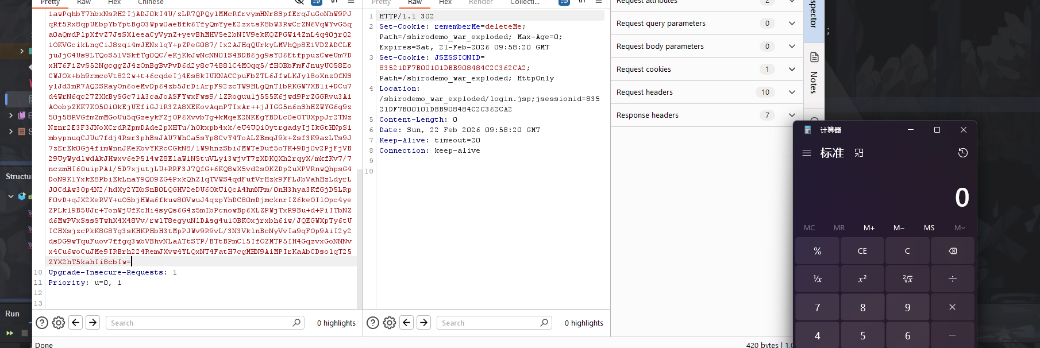Click Keep-Alive timeout header line
This screenshot has width=1040, height=348.
[430, 140]
